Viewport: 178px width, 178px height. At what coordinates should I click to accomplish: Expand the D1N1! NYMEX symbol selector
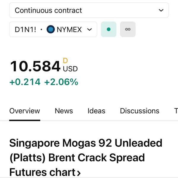coord(53,29)
